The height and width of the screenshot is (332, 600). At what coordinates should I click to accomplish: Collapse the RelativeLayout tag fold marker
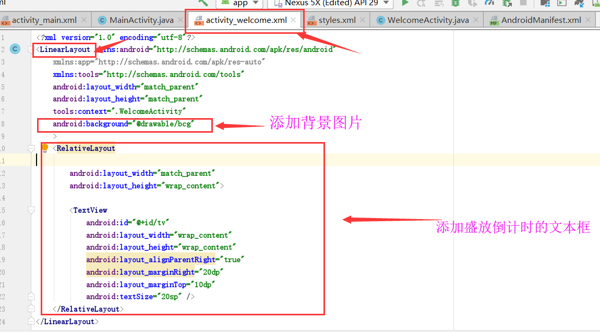coord(31,148)
